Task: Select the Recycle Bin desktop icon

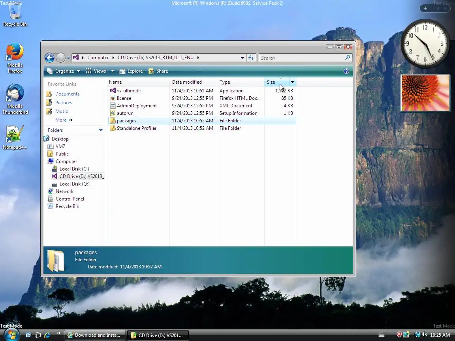Action: 15,15
